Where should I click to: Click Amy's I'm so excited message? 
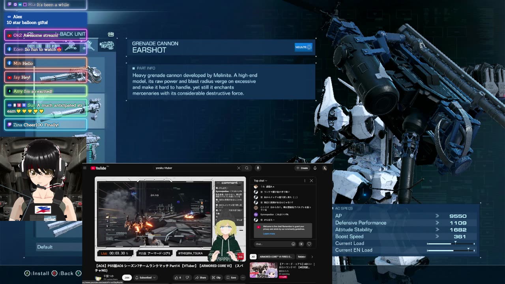click(46, 91)
